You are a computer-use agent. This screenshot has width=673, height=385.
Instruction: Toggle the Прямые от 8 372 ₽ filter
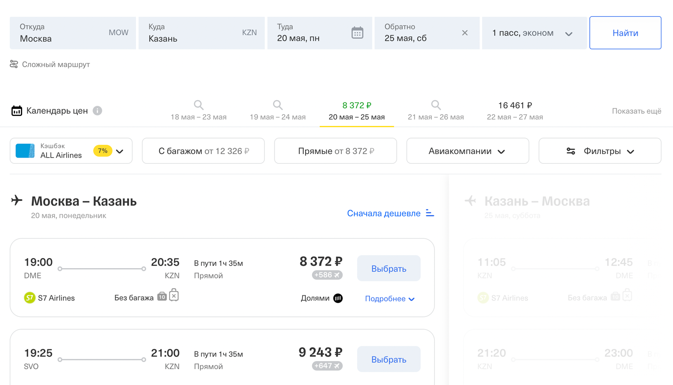[x=336, y=151]
